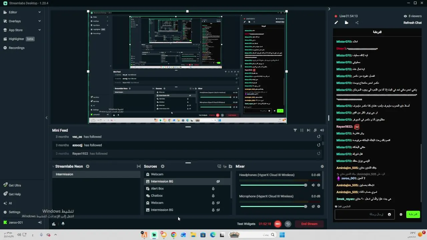Pause the Mini Feed alert queue
Viewport: 427px width, 240px height.
tap(302, 130)
